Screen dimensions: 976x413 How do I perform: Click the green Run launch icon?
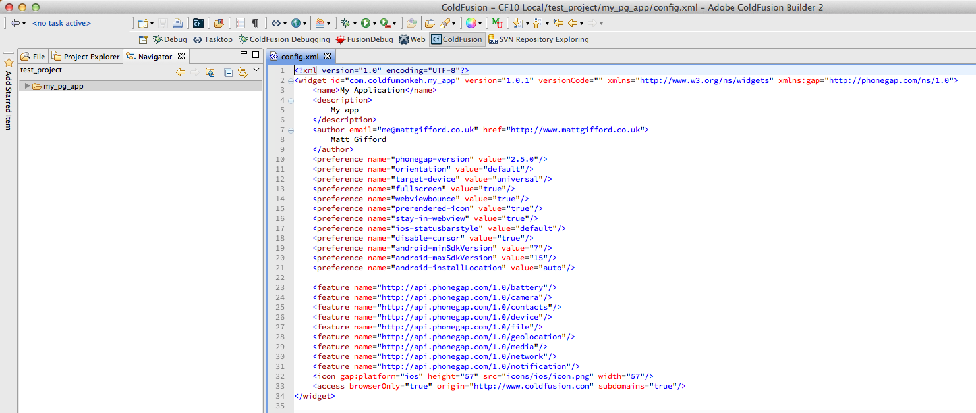(x=365, y=23)
